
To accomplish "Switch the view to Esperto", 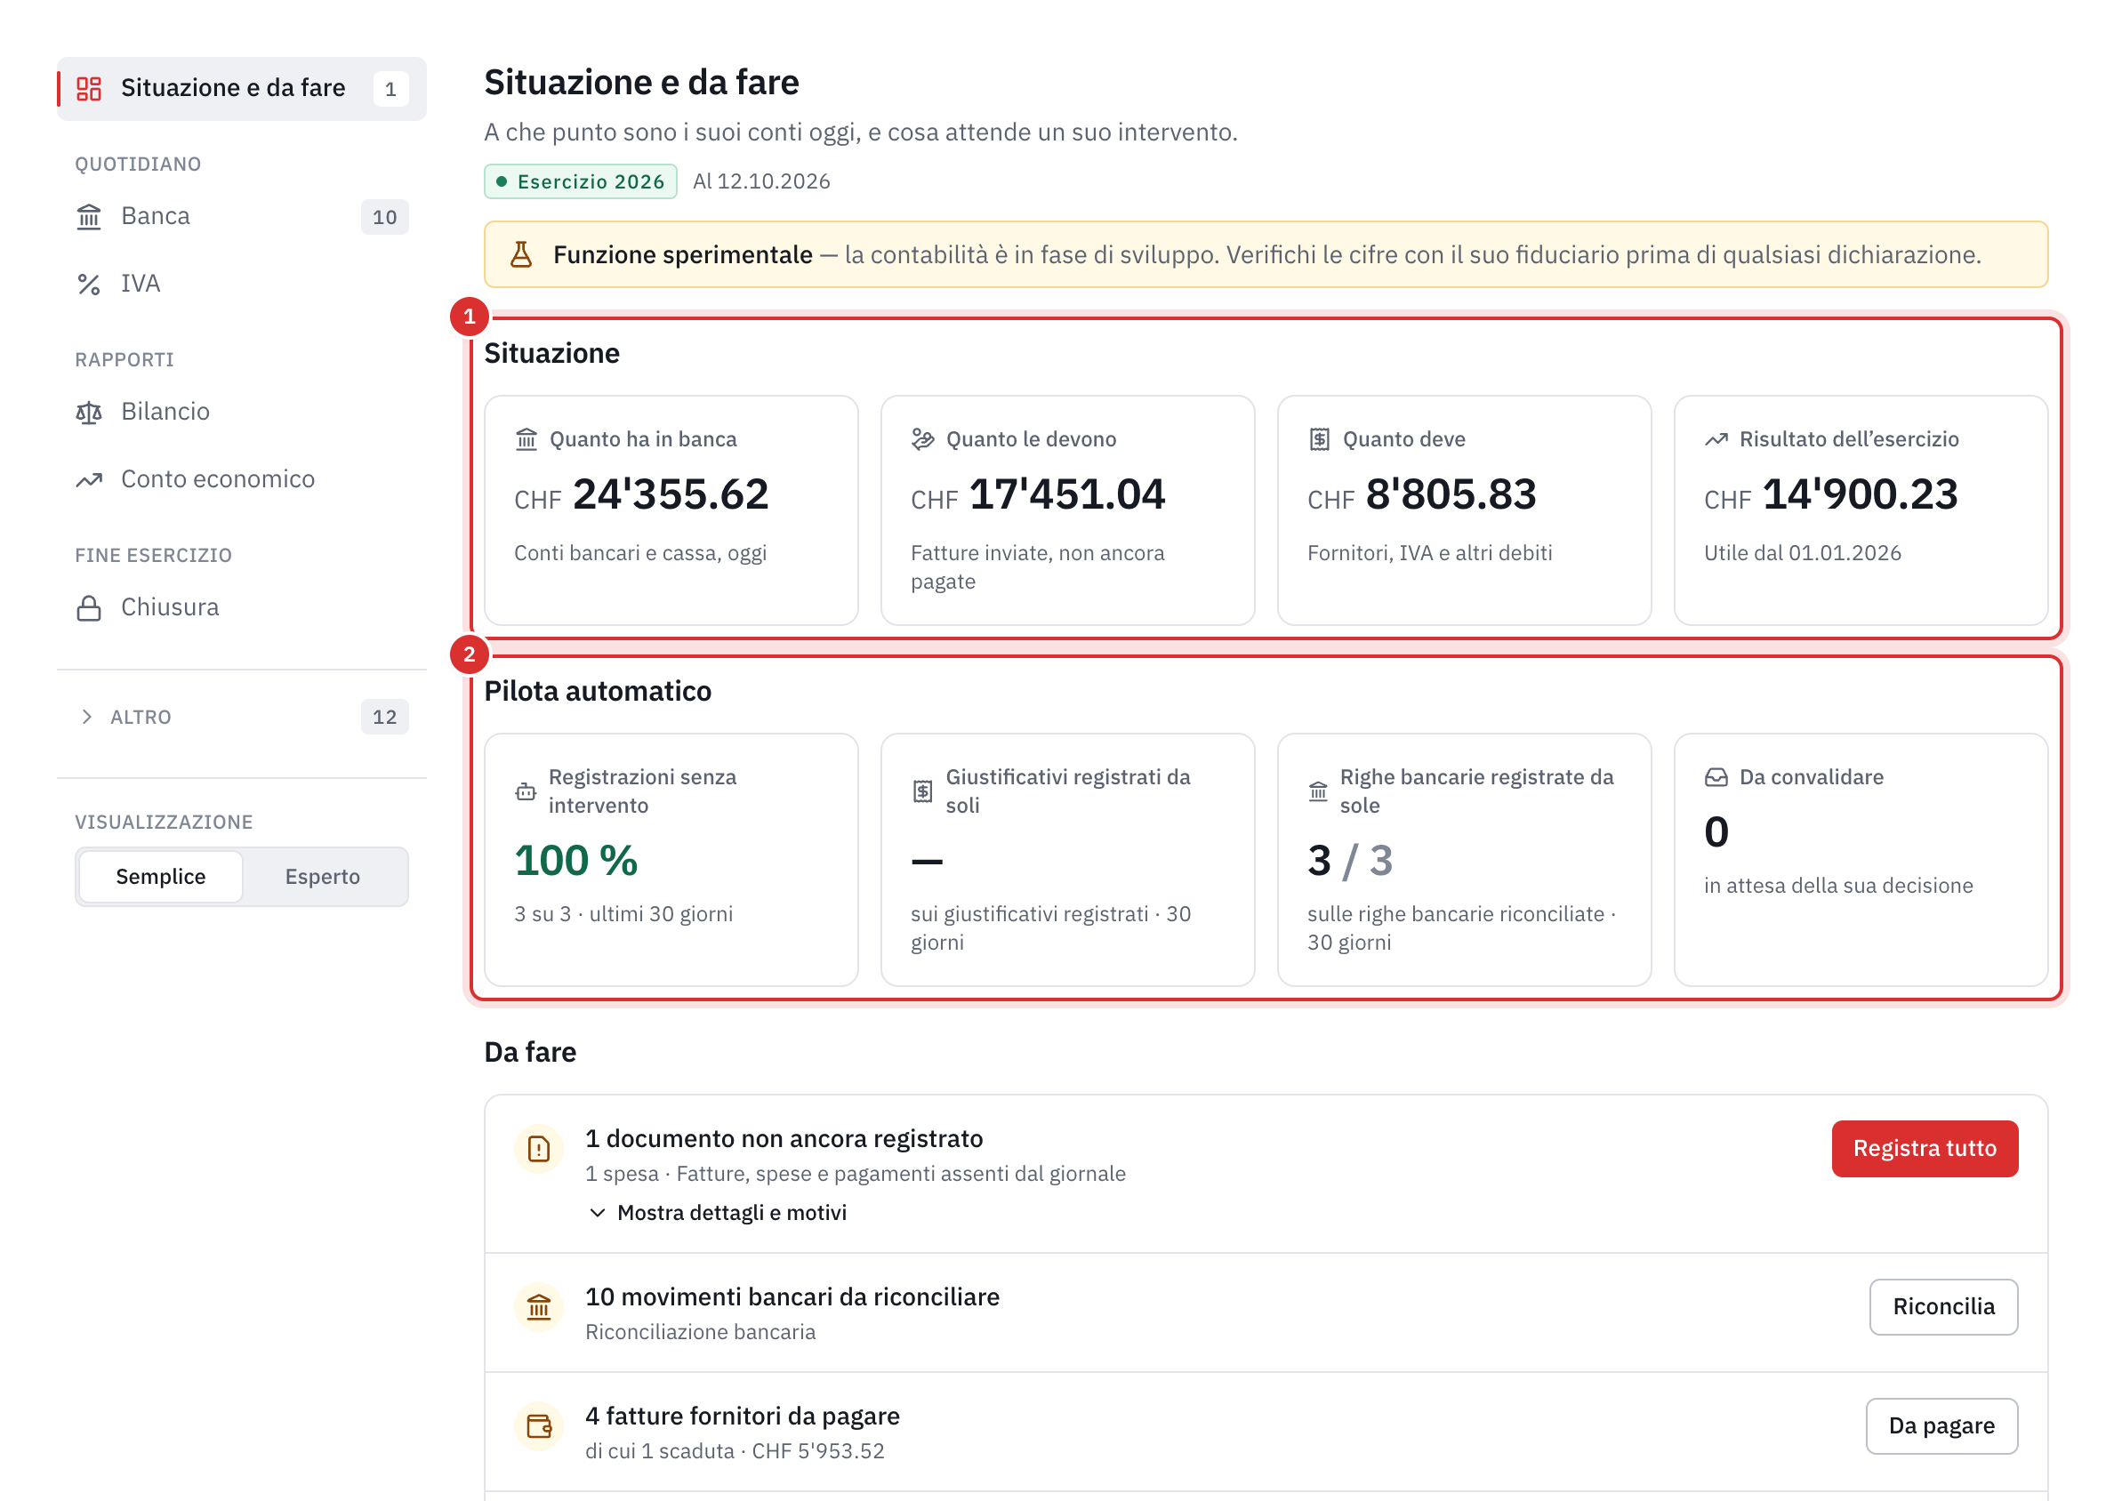I will pos(323,876).
